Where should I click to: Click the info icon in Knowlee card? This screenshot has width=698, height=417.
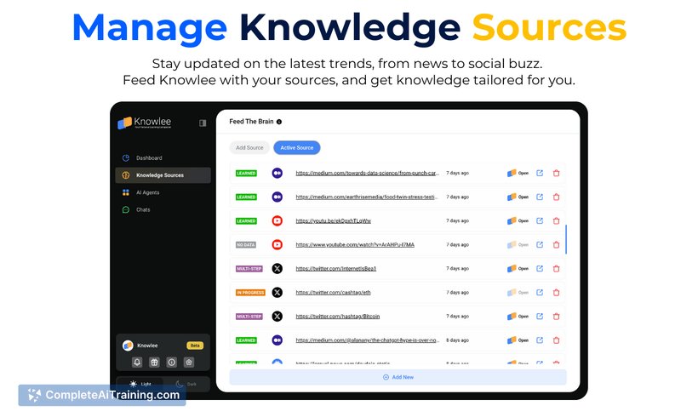click(171, 363)
